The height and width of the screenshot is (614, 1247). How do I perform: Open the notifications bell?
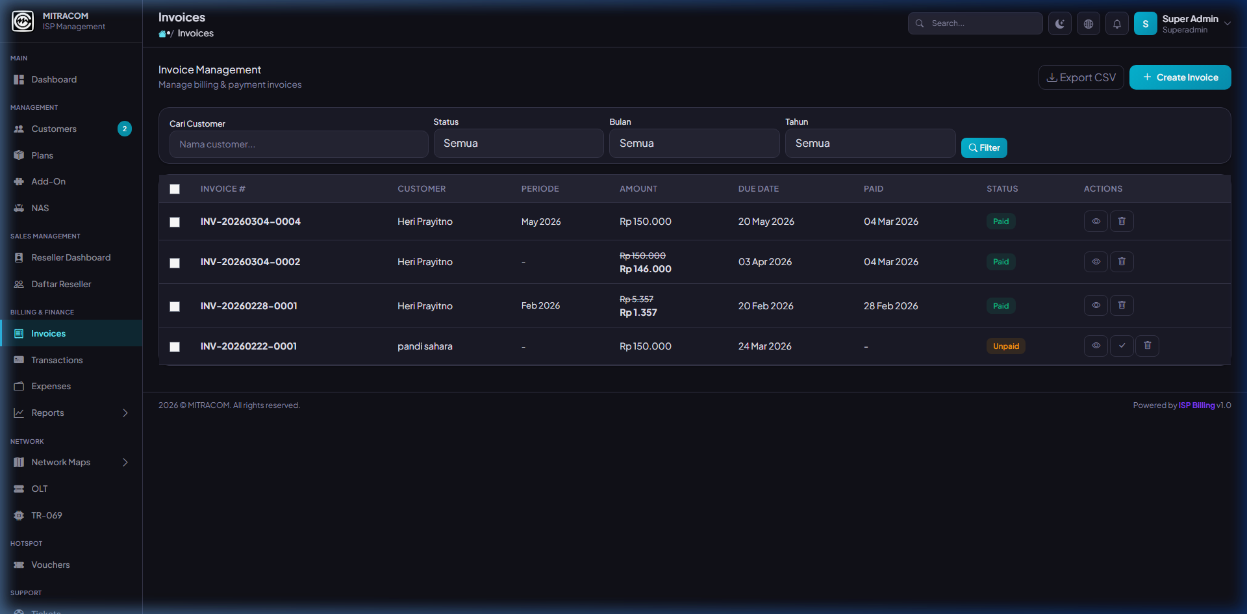point(1116,23)
